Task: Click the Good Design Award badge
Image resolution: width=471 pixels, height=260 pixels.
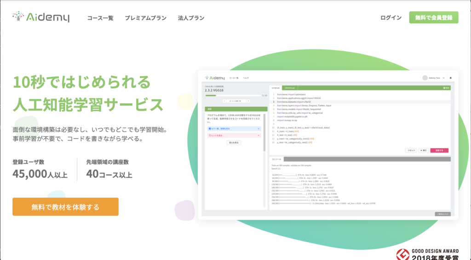Action: point(427,254)
